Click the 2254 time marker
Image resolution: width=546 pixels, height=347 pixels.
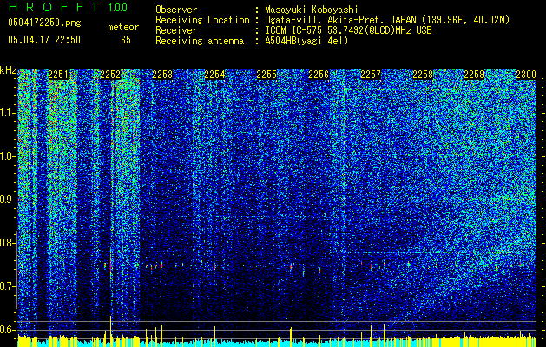214,75
